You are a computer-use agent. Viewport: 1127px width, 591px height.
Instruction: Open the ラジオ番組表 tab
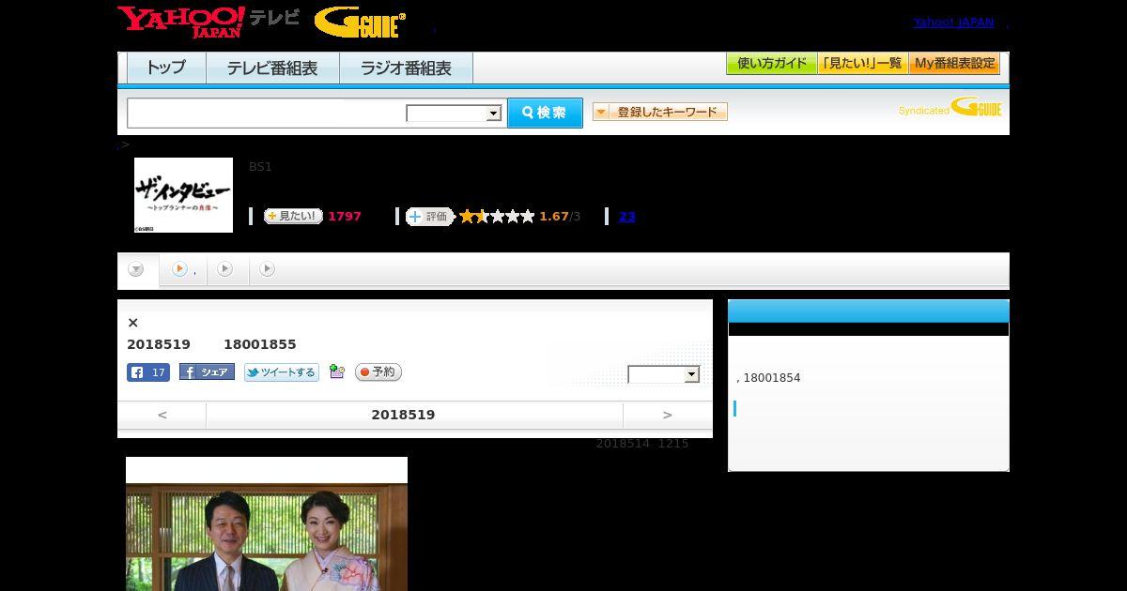[406, 68]
